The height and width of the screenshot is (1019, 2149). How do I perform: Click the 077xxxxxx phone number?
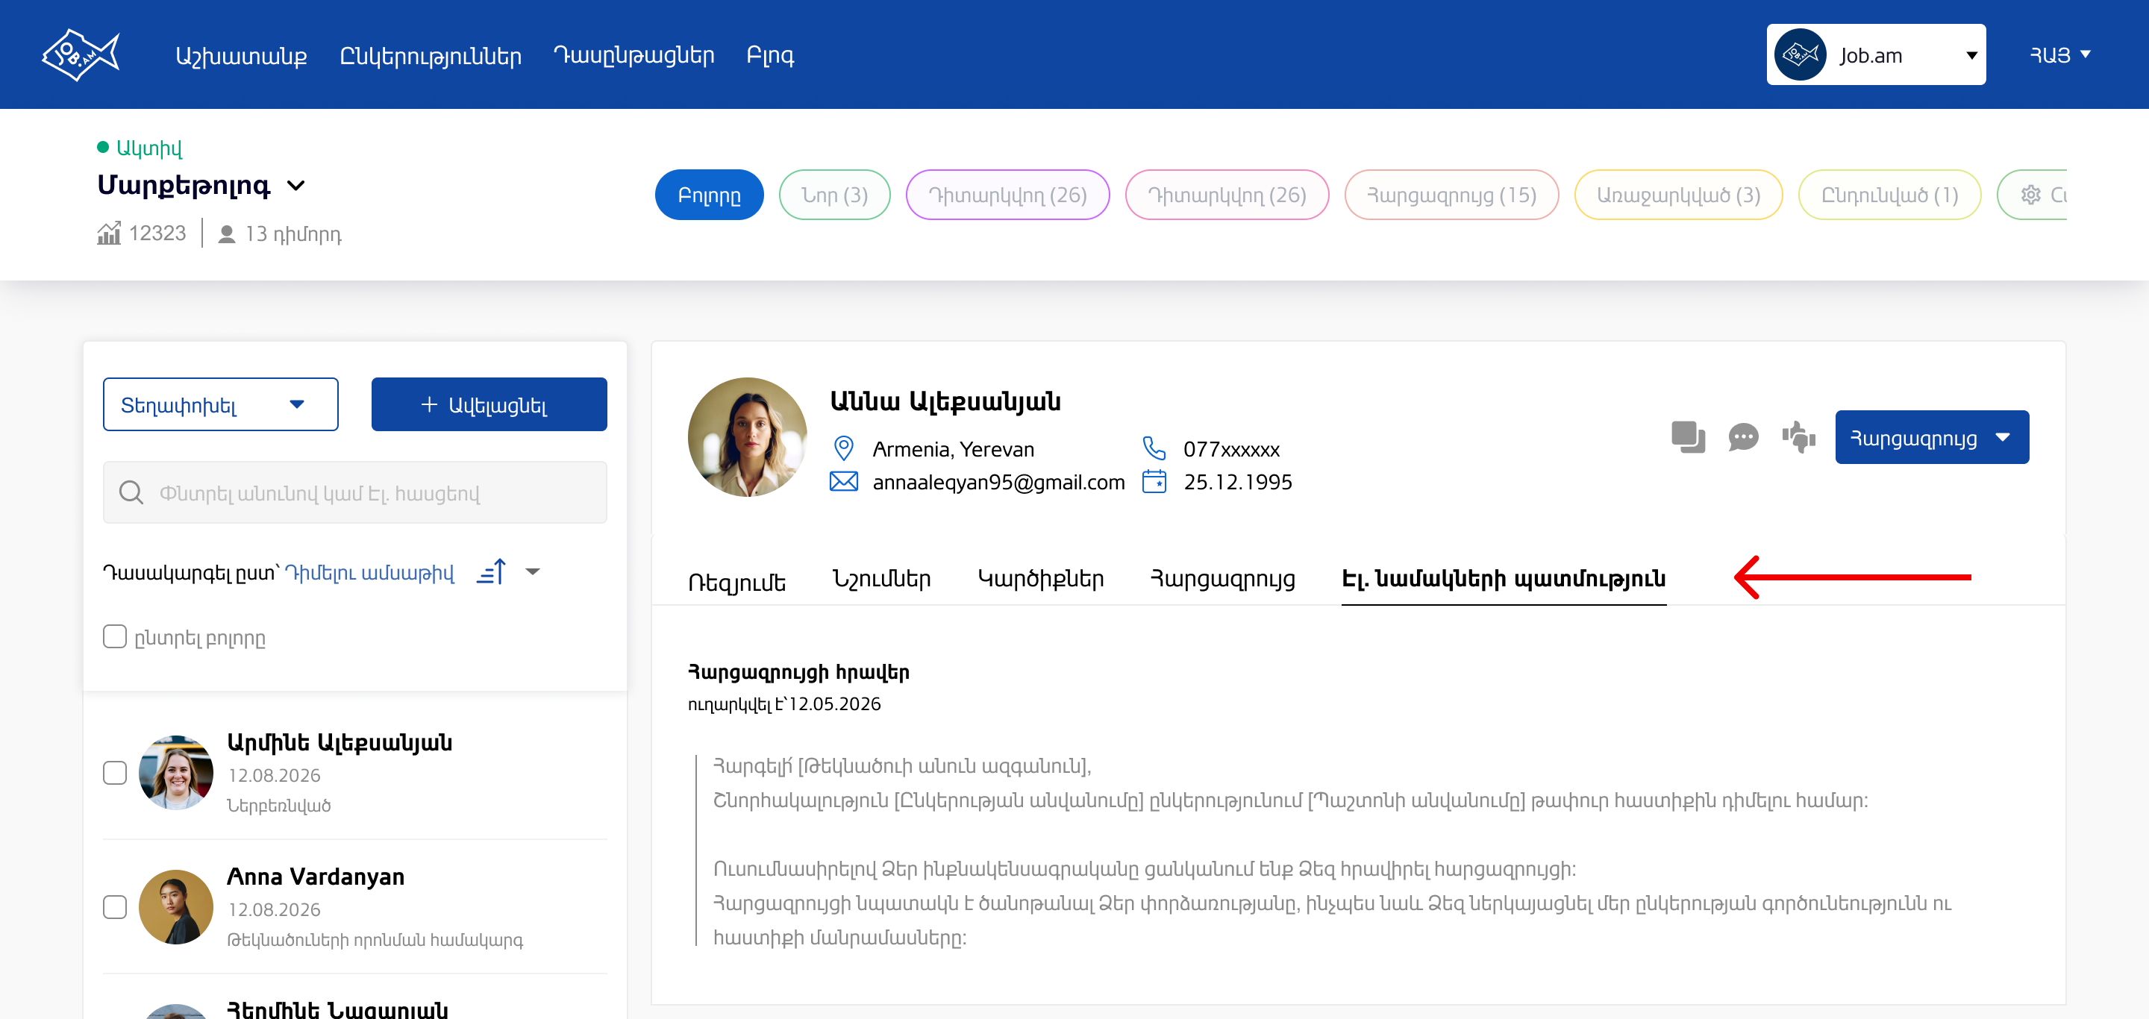(1231, 448)
